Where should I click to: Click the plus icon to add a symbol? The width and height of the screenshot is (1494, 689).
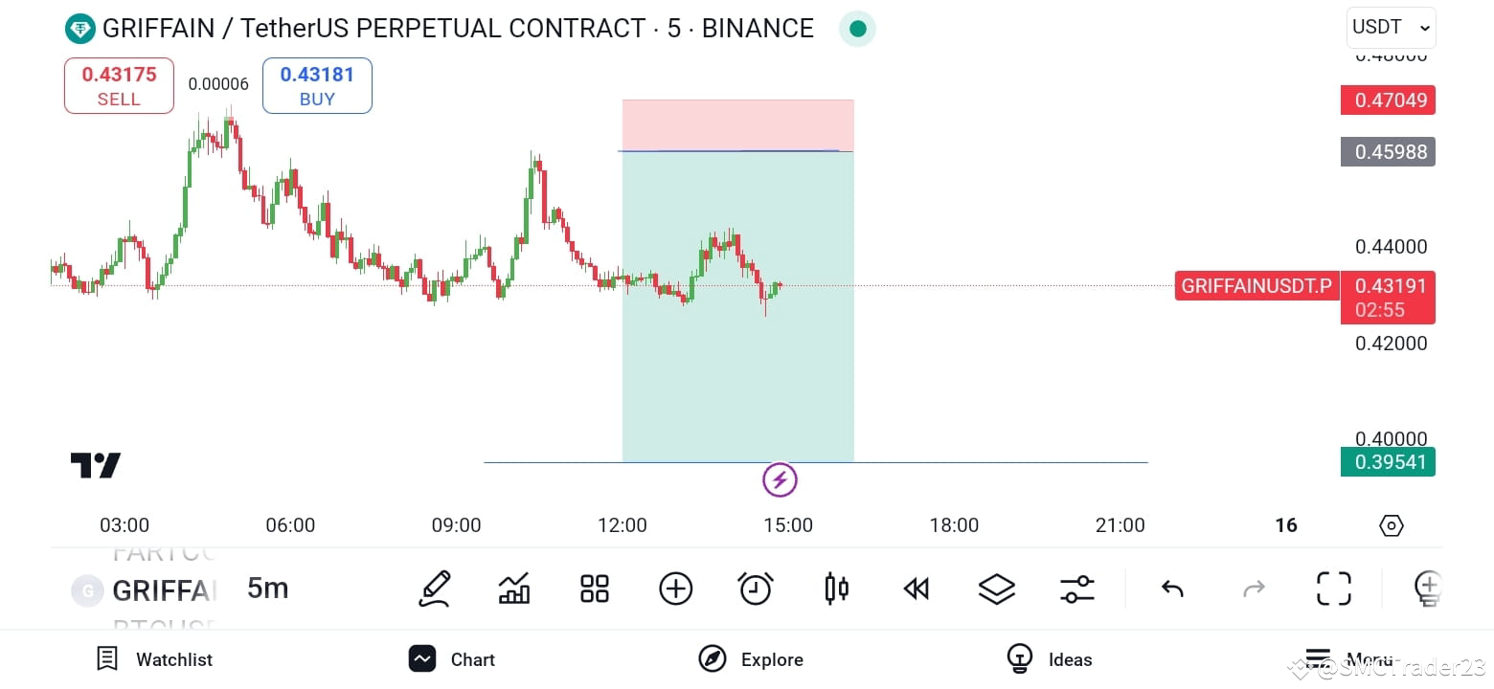tap(675, 589)
